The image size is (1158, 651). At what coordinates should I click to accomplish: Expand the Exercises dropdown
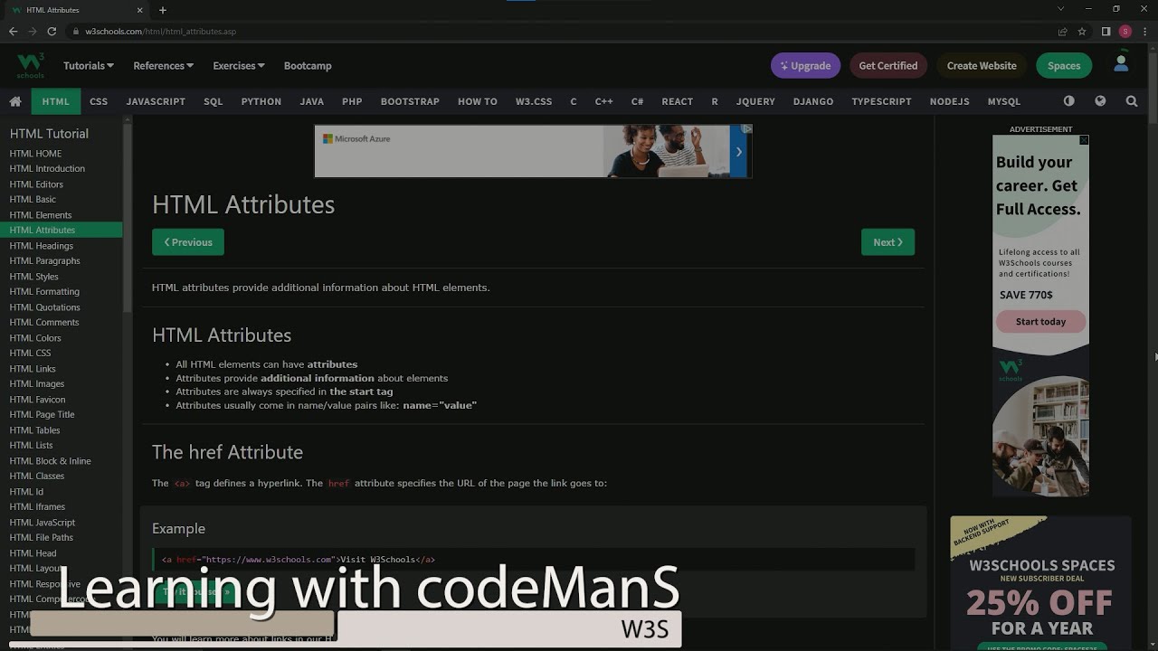coord(239,65)
